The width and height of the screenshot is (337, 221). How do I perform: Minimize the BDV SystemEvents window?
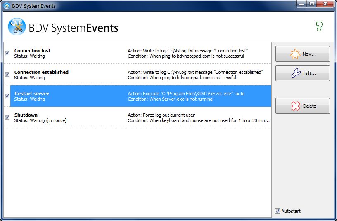pos(302,4)
